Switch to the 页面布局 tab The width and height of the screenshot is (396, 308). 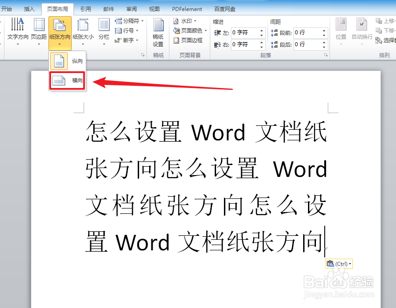point(58,9)
